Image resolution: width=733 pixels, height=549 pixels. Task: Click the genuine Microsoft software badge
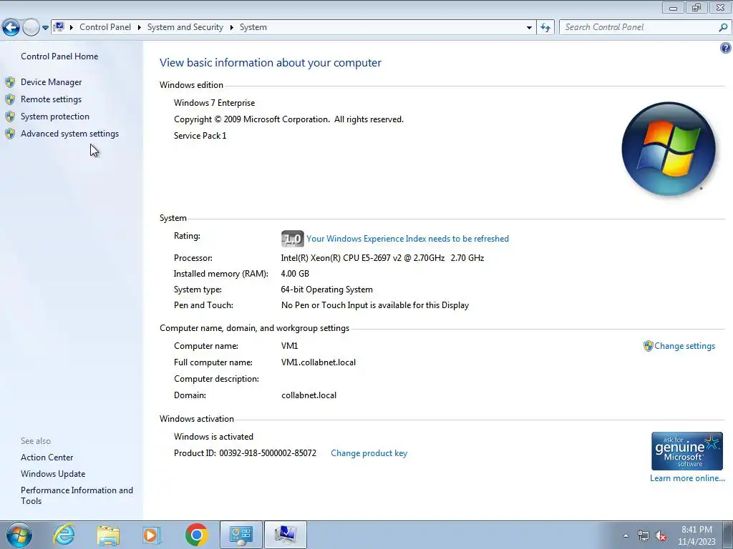click(686, 451)
